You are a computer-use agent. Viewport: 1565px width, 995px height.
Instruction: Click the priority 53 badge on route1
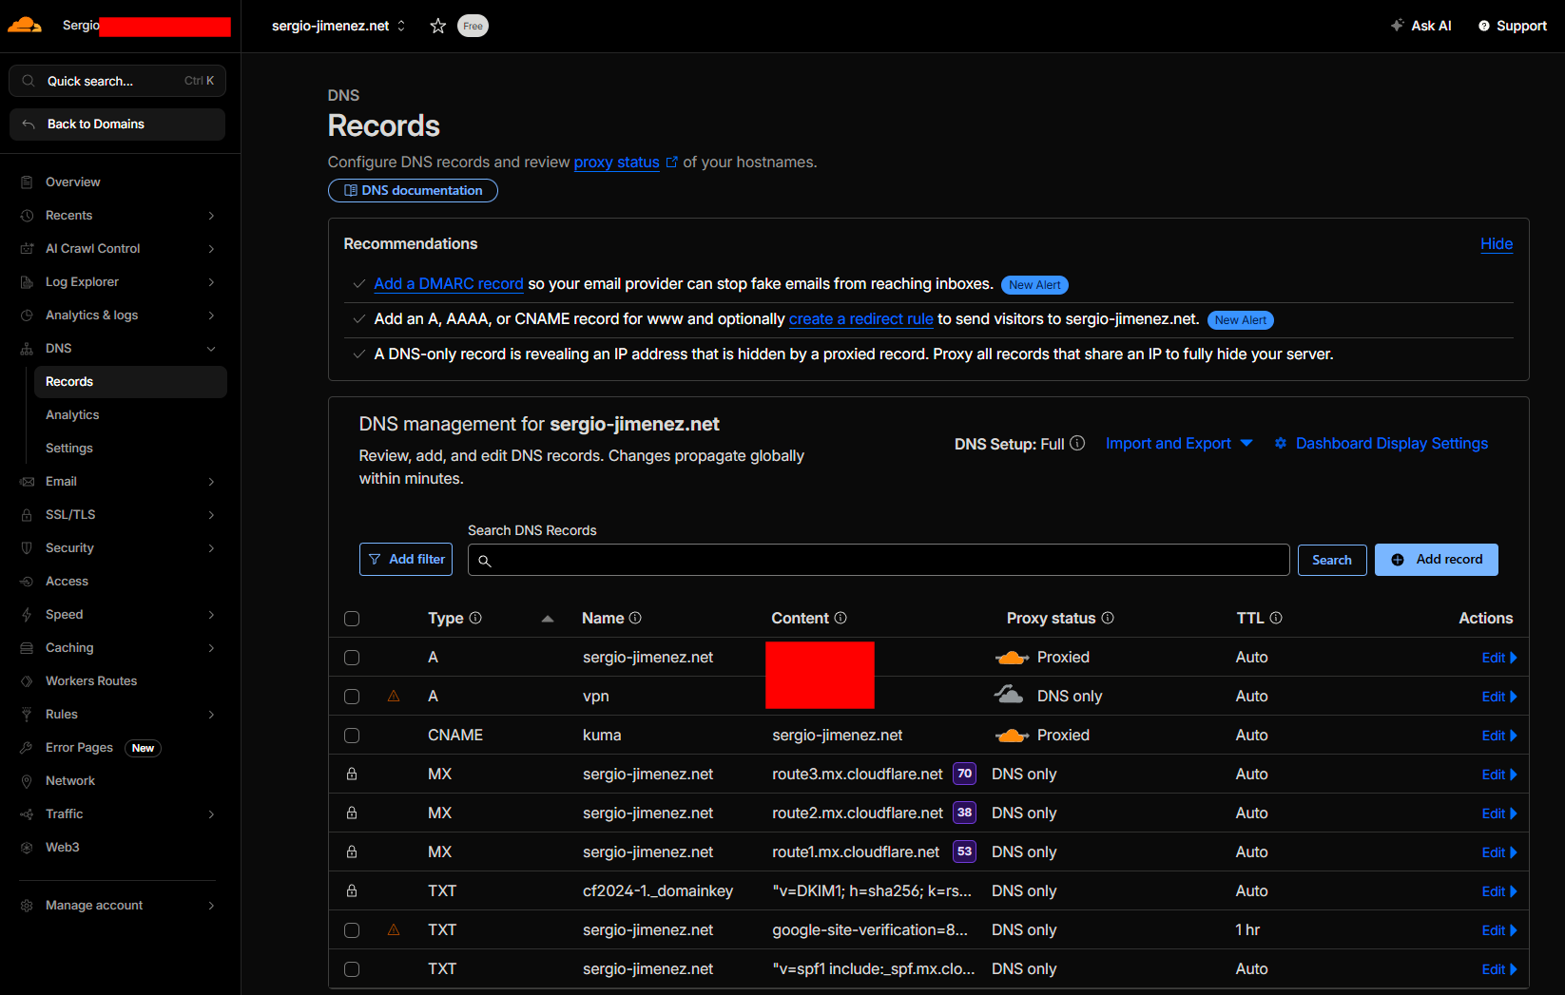[964, 851]
